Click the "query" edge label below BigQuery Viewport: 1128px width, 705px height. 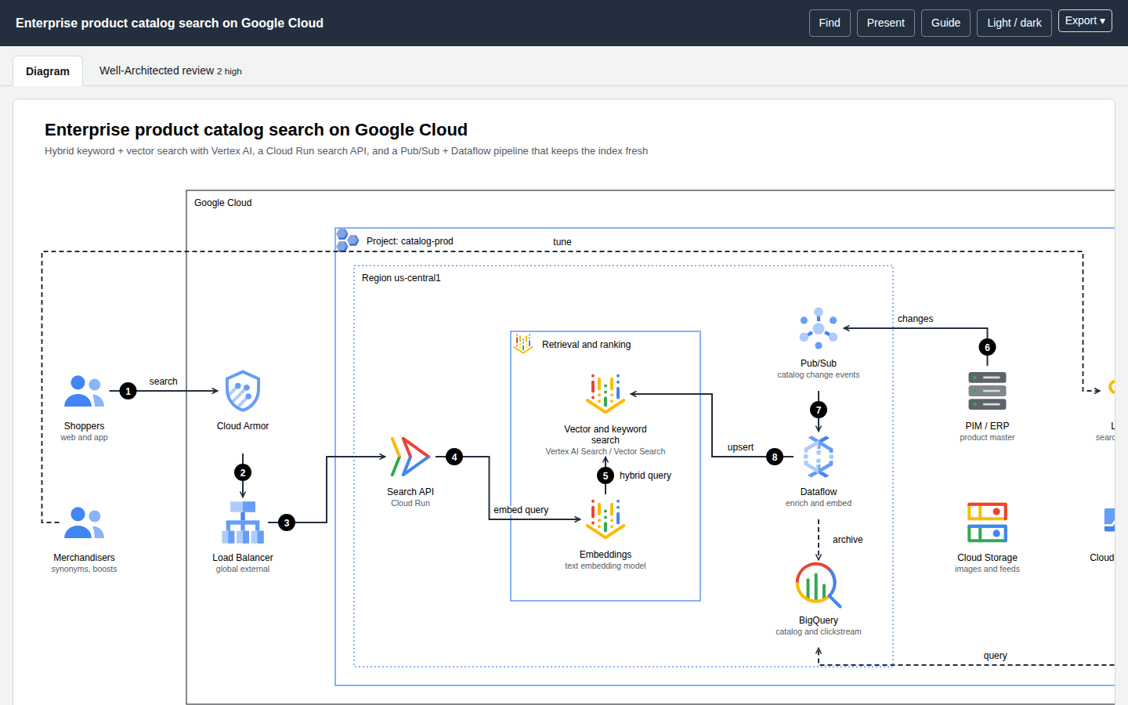click(996, 656)
